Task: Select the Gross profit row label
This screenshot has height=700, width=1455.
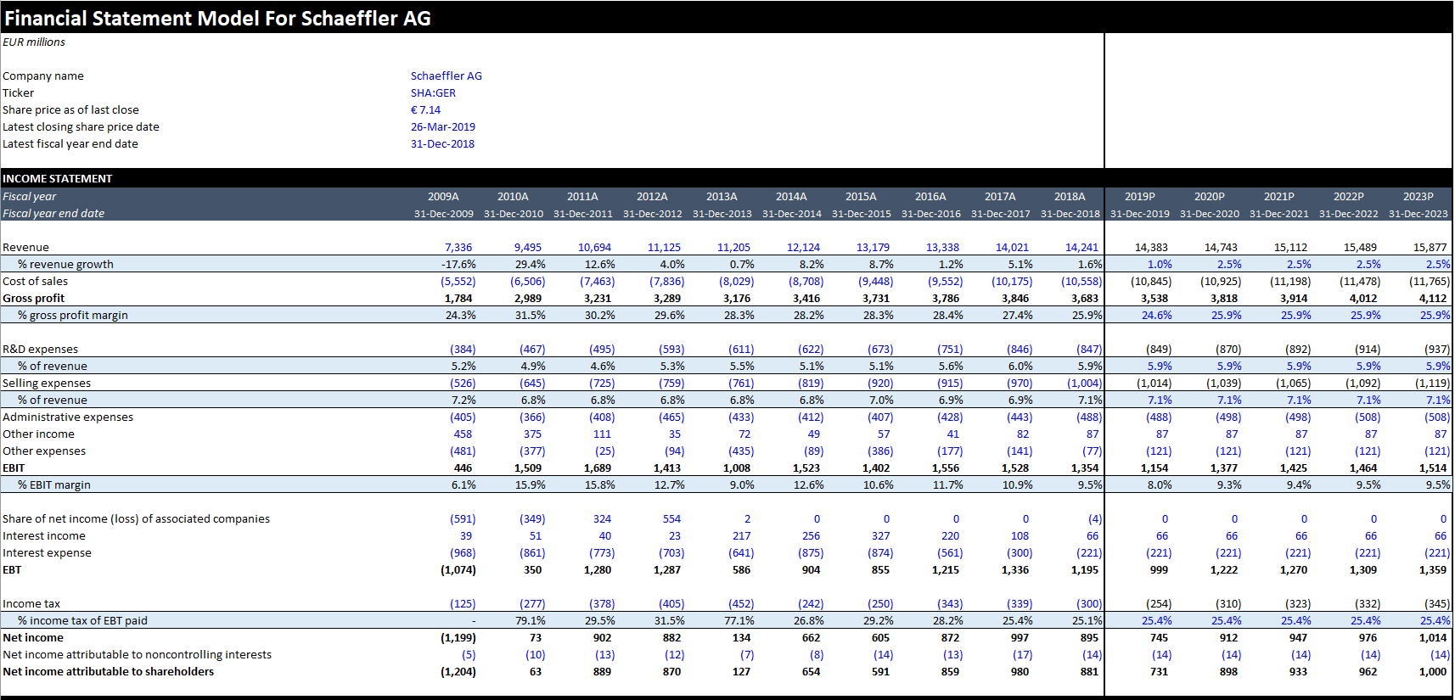Action: tap(33, 299)
